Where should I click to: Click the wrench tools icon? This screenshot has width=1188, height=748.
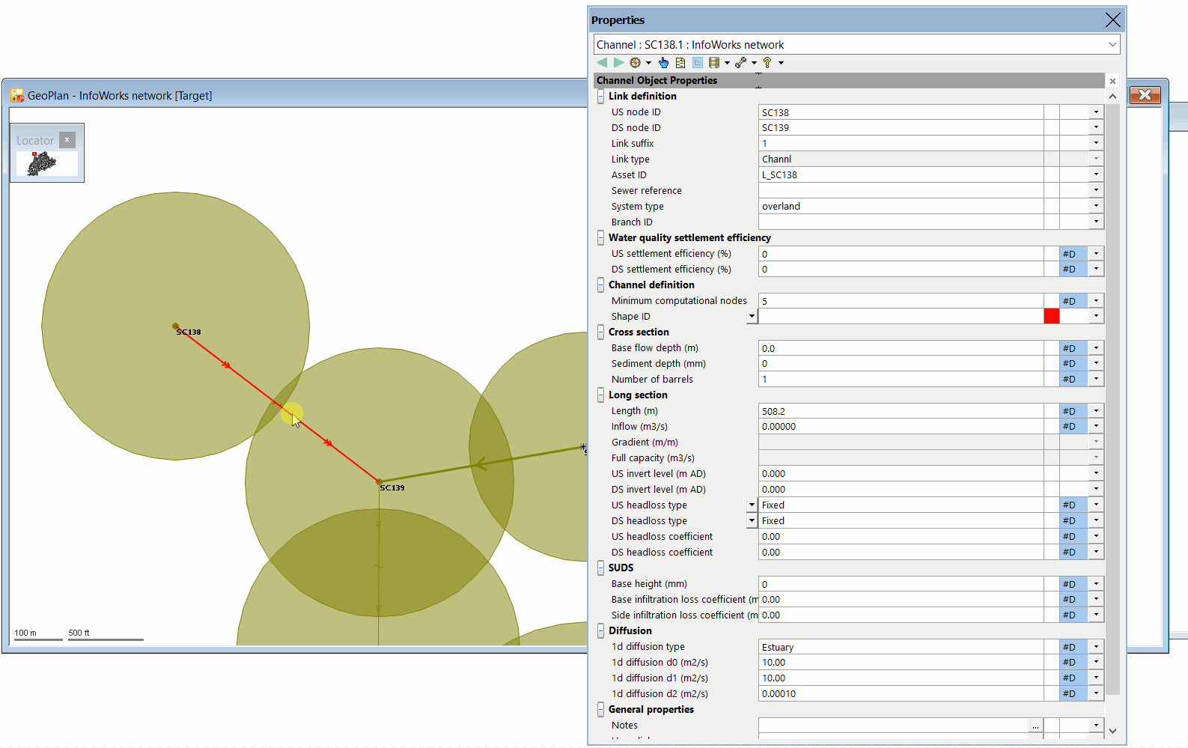pos(741,63)
